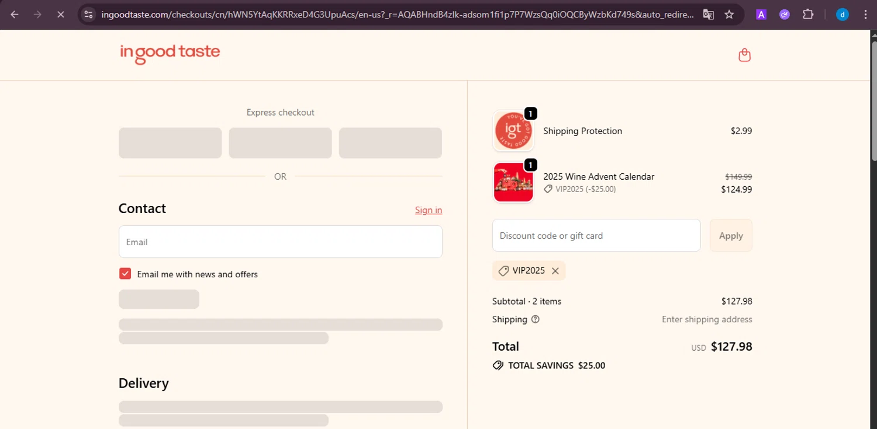Open the Chrome profile avatar

click(x=843, y=15)
